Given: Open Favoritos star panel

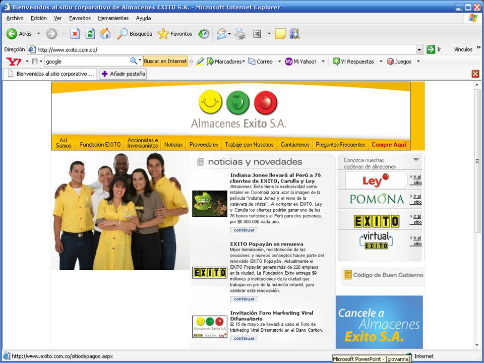Looking at the screenshot, I should coord(175,34).
